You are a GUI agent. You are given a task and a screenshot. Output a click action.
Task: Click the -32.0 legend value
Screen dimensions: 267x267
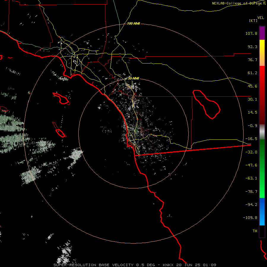pyautogui.click(x=251, y=152)
